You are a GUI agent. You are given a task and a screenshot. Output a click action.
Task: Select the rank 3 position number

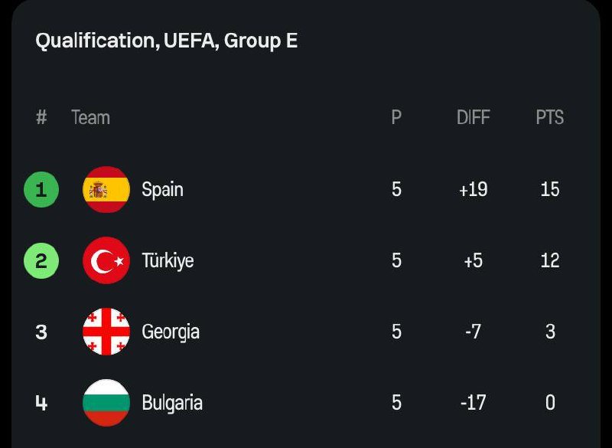(x=41, y=332)
